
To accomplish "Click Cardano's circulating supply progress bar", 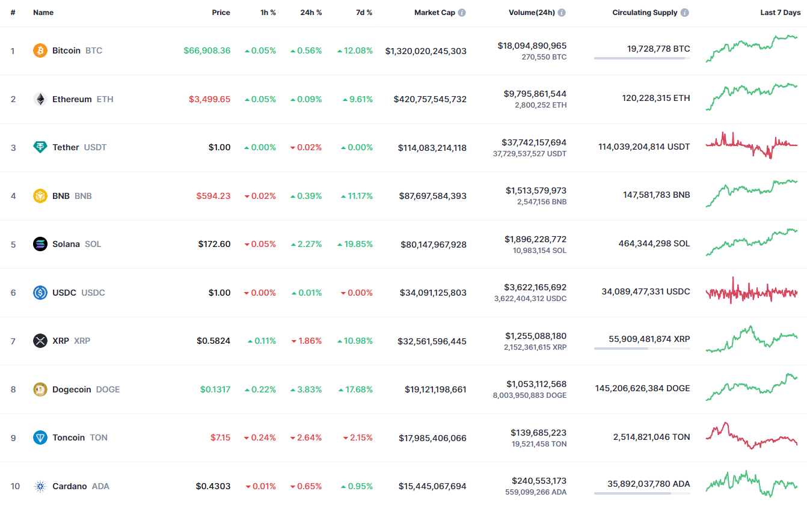I will tap(642, 493).
